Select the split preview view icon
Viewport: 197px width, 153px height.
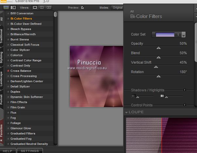[x=42, y=8]
